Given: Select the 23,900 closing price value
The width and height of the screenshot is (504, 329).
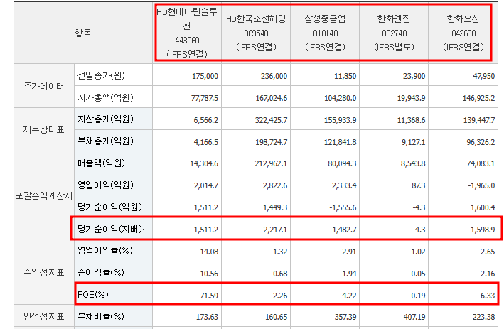Looking at the screenshot, I should click(x=414, y=76).
